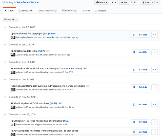Browse repository at commit 3a74c22
Screen dimensions: 162x136
pyautogui.click(x=154, y=132)
